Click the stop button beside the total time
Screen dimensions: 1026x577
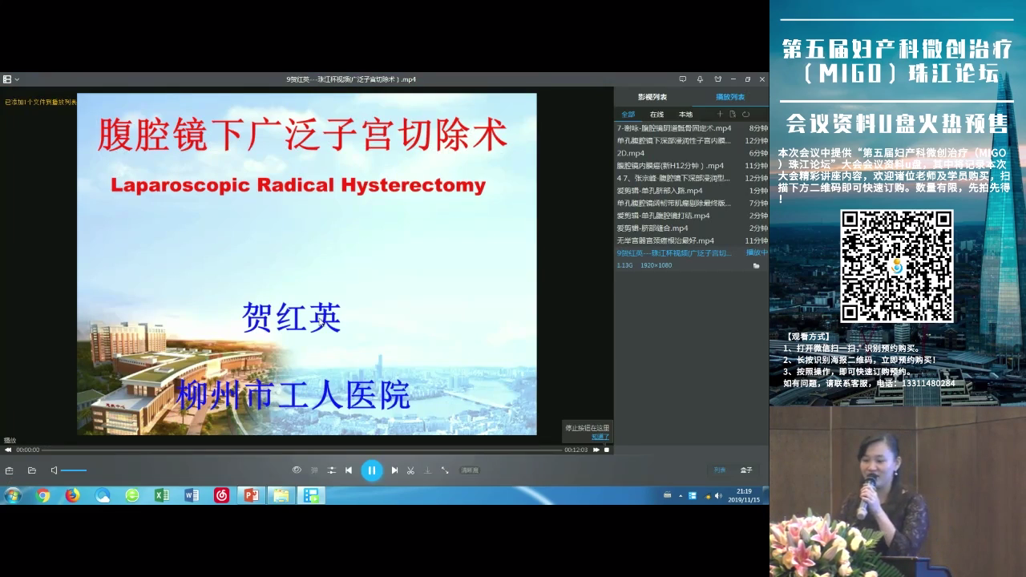click(607, 450)
